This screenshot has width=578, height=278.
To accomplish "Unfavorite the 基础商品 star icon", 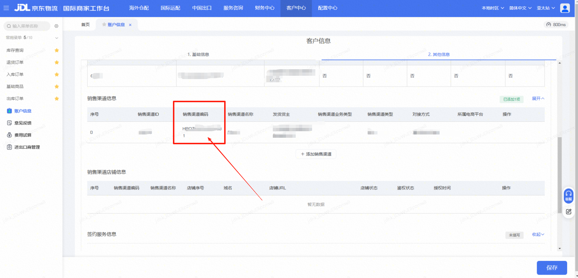I will point(57,87).
